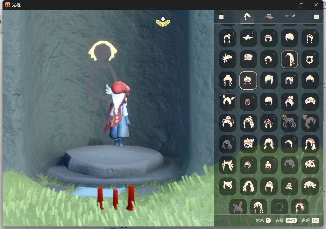Select the pointed animal ears hairstyle
Viewport: 326px width, 229px height.
tap(228, 101)
